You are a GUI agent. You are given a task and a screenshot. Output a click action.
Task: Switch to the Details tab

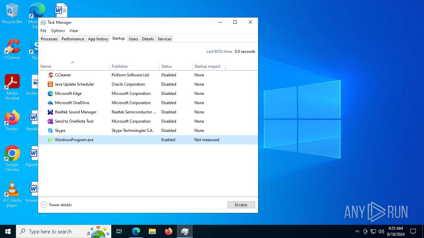[x=148, y=39]
